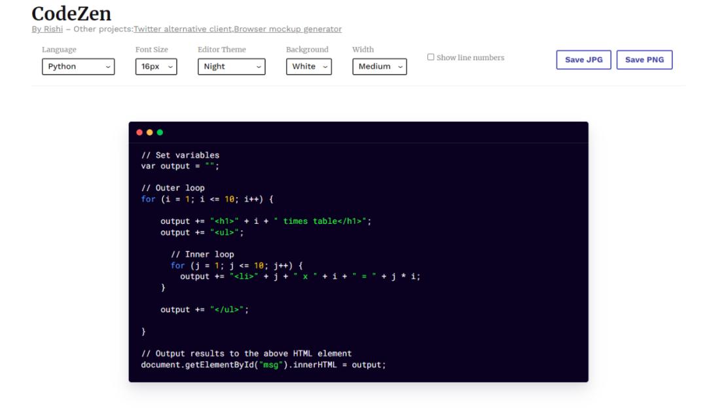The width and height of the screenshot is (707, 415).
Task: Open the Language dropdown showing Python
Action: click(78, 66)
